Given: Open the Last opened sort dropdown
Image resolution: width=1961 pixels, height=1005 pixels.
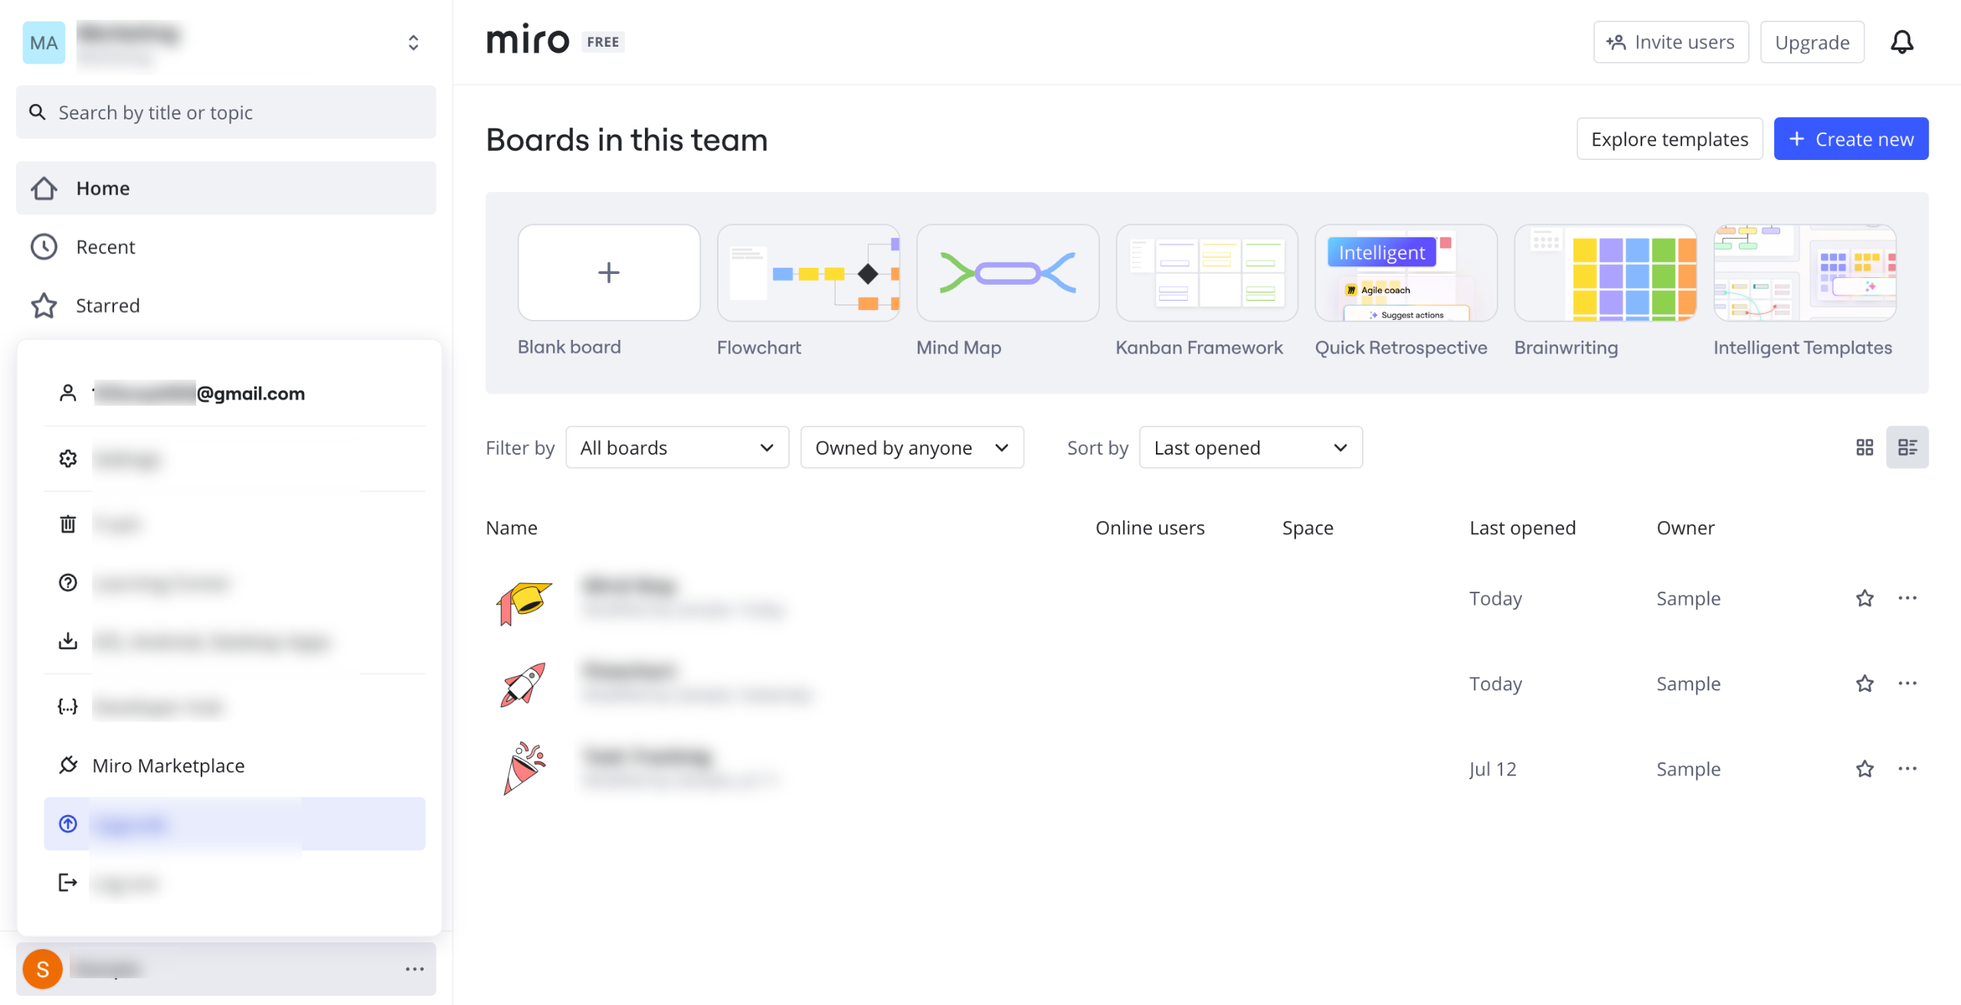Looking at the screenshot, I should 1250,448.
